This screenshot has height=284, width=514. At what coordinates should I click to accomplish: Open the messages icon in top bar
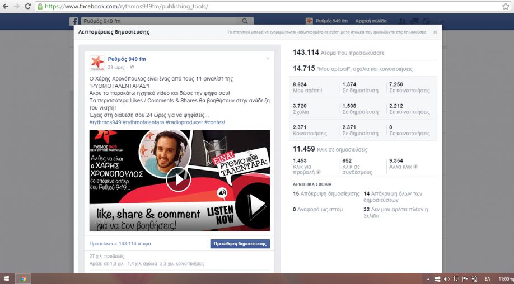414,21
